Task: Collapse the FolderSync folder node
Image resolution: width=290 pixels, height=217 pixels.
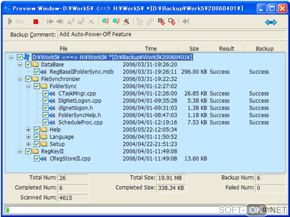Action: click(28, 86)
